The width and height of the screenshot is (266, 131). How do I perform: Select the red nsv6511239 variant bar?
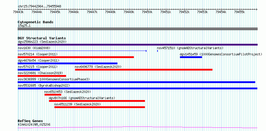pos(100,107)
